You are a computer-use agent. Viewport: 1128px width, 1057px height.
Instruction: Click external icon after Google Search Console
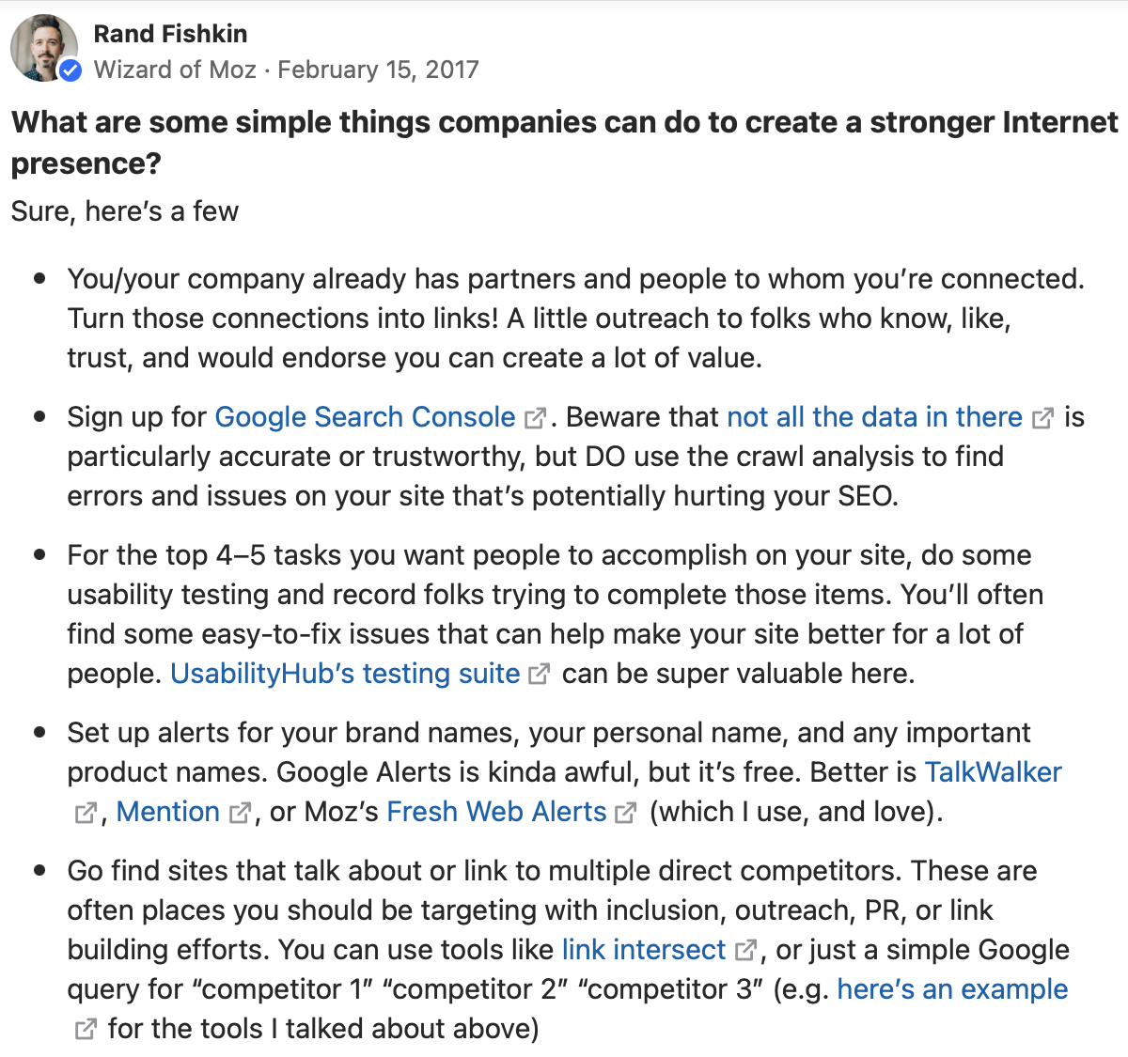coord(536,418)
